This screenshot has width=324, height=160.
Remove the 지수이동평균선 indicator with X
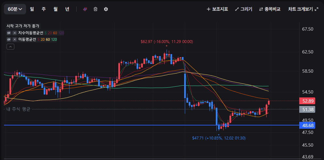click(x=15, y=33)
